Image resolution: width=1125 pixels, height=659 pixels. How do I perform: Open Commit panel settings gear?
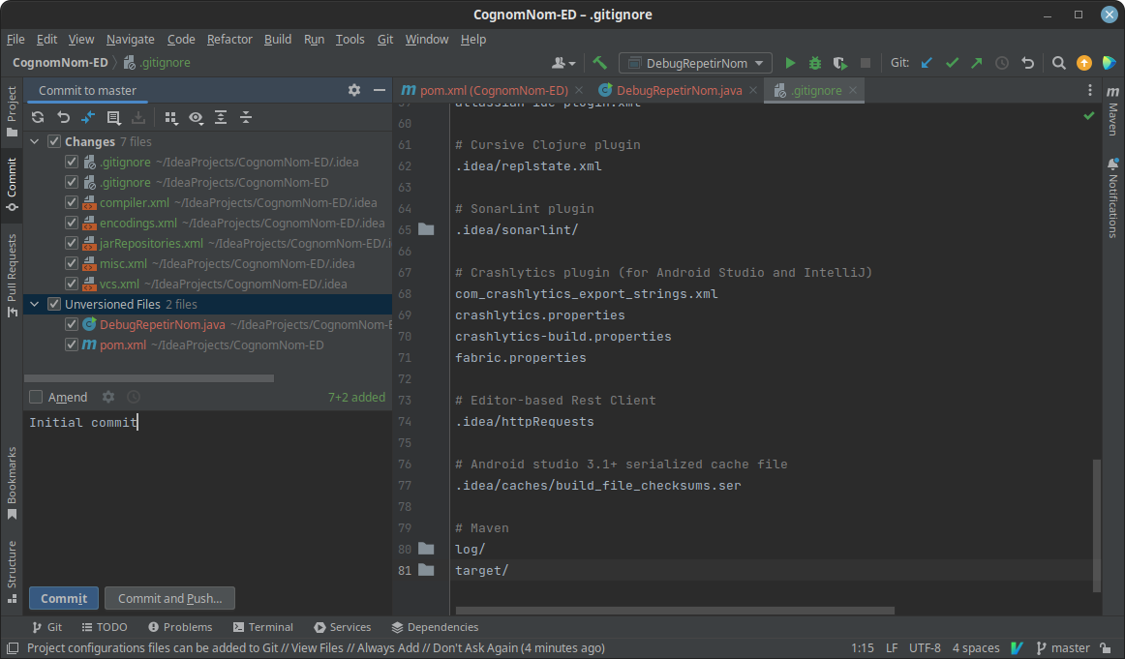pyautogui.click(x=354, y=90)
